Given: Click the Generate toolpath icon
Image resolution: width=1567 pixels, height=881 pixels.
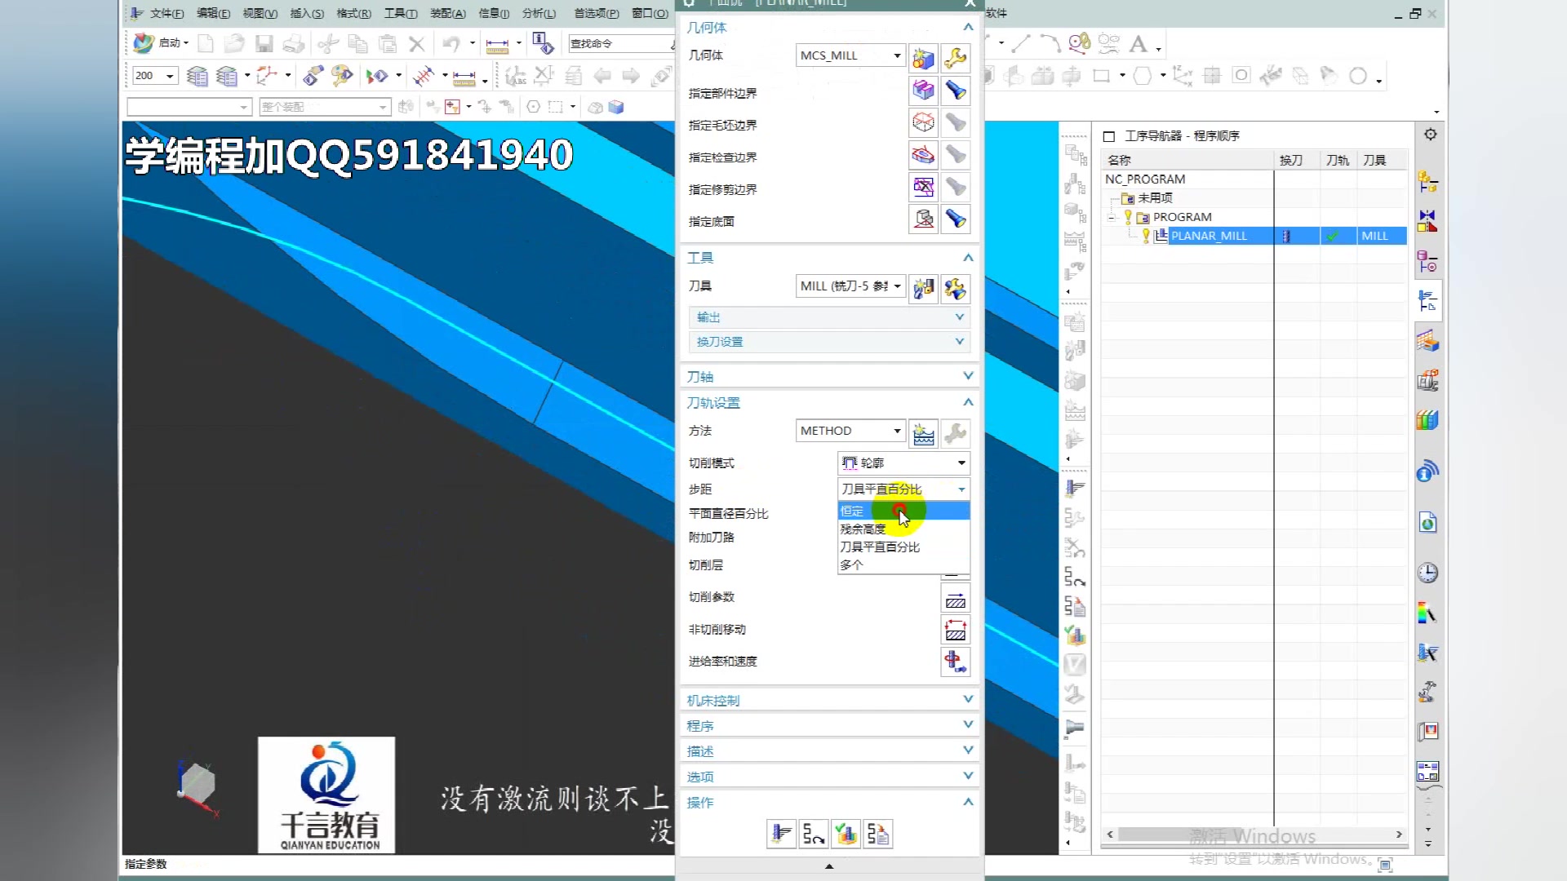Looking at the screenshot, I should (x=781, y=834).
